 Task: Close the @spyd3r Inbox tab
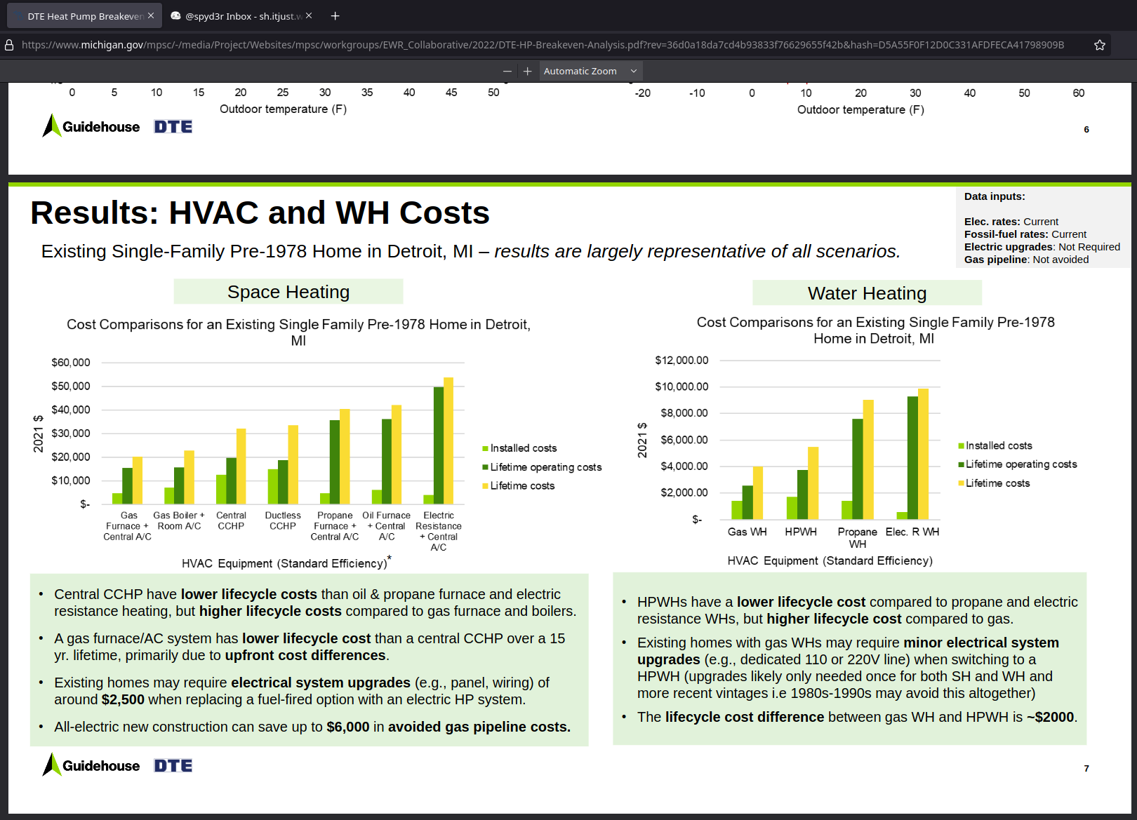coord(309,15)
